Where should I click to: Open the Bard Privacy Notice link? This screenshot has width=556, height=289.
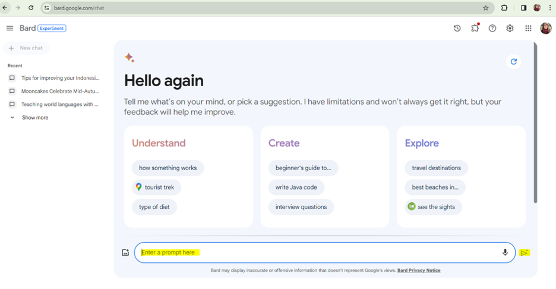tap(419, 270)
